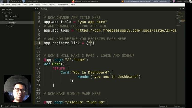
Task: Open the Project menu
Action: (52, 5)
